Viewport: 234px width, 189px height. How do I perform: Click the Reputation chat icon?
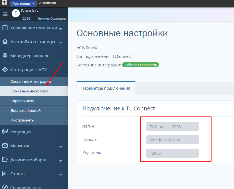pyautogui.click(x=5, y=132)
